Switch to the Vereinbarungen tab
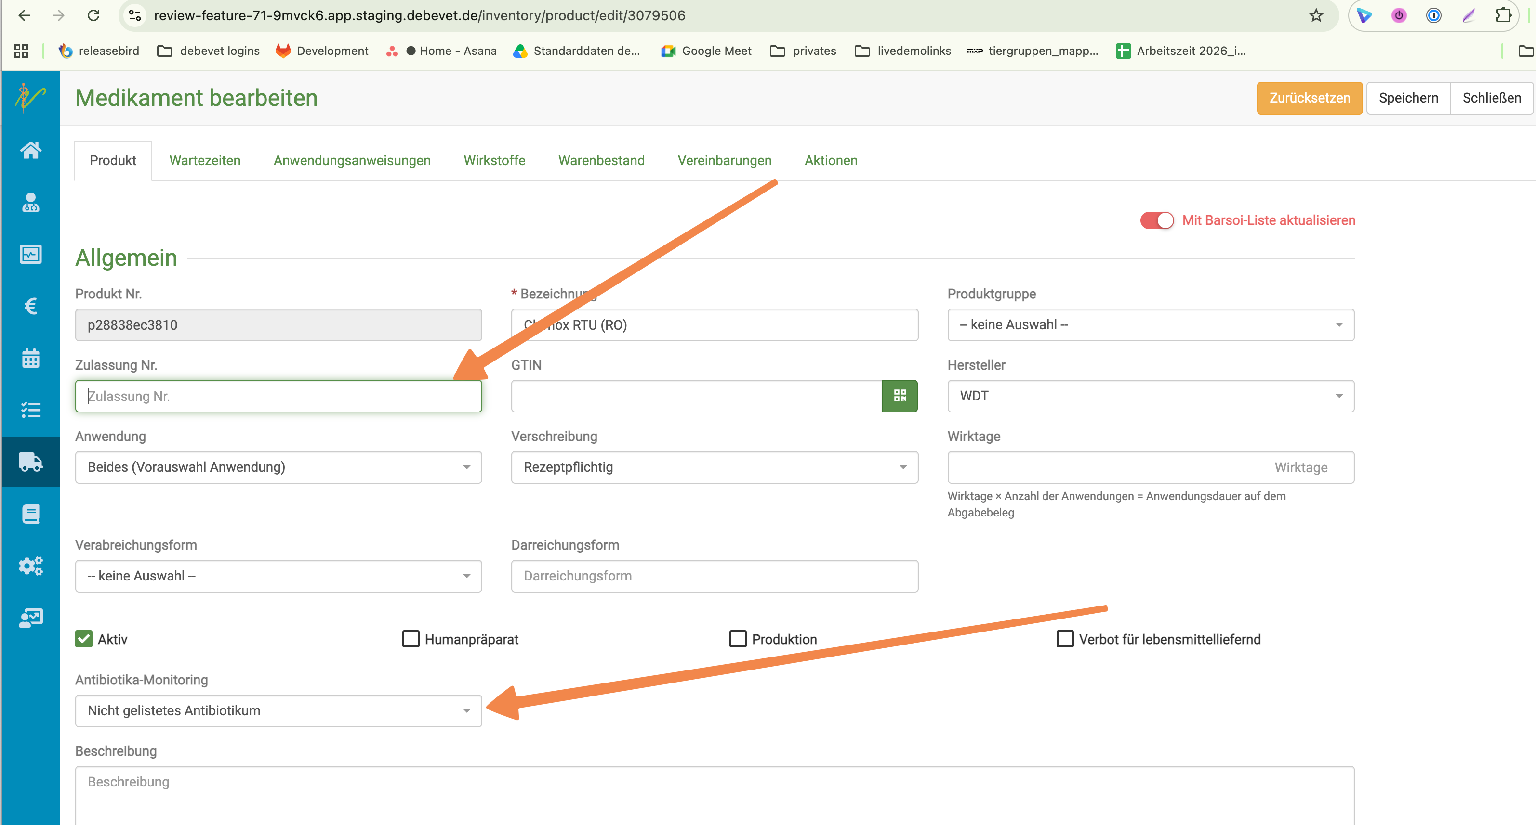 [x=725, y=160]
